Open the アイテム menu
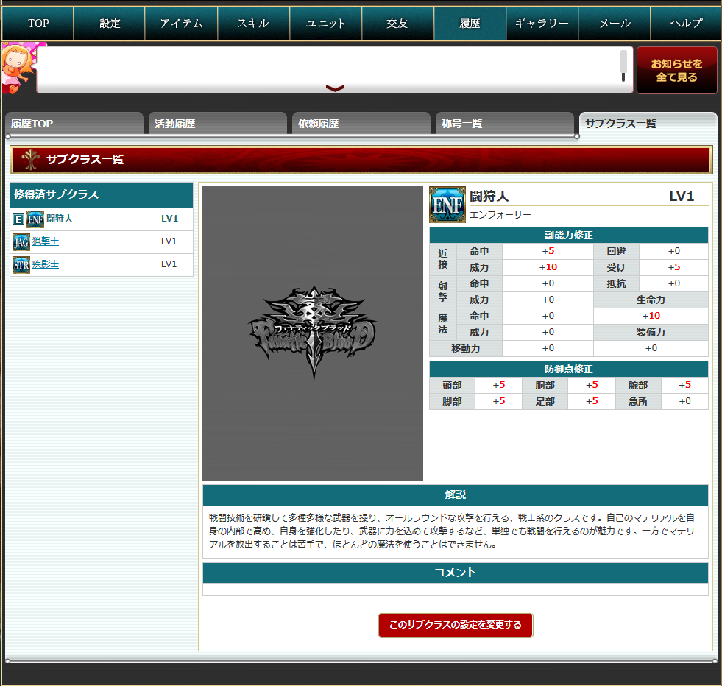The width and height of the screenshot is (722, 686). (181, 24)
